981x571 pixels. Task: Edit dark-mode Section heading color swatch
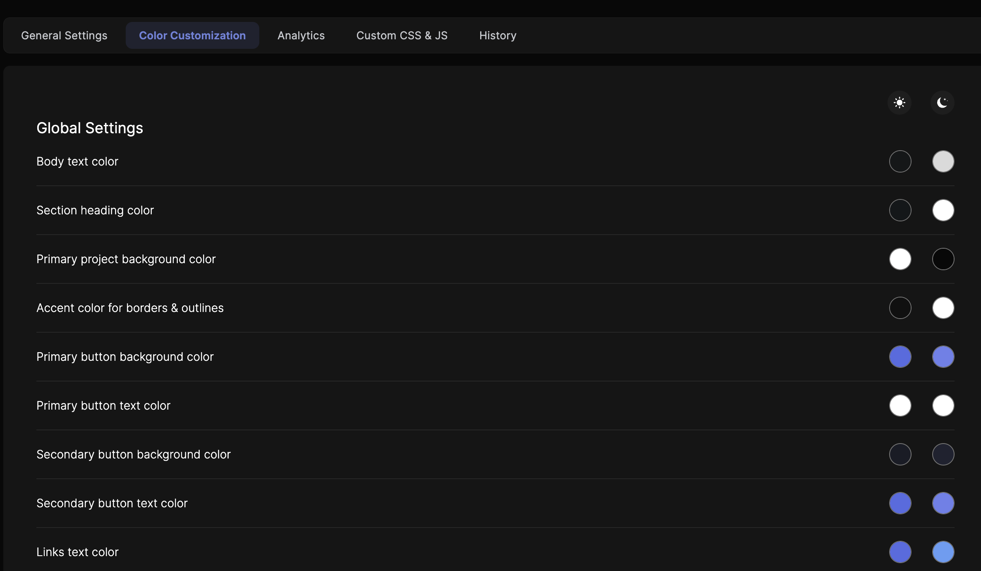point(943,210)
